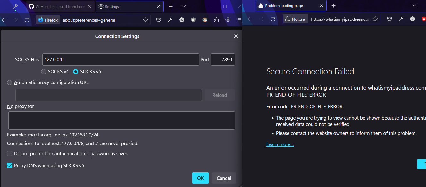
Task: Click the circular S extension icon
Action: click(x=181, y=19)
